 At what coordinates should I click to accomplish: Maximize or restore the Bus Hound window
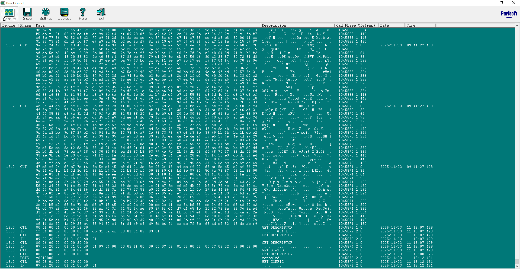click(501, 3)
